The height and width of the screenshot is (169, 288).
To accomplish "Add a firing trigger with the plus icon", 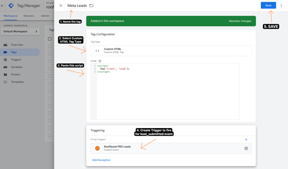I will point(246,140).
